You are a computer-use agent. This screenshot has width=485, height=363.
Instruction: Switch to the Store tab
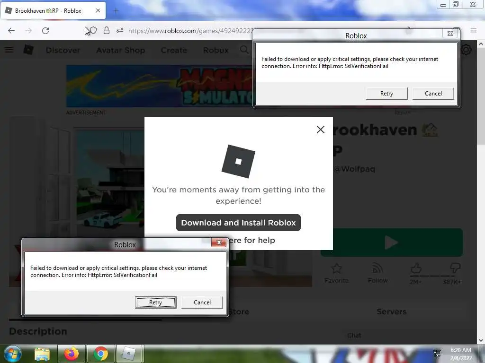click(239, 311)
